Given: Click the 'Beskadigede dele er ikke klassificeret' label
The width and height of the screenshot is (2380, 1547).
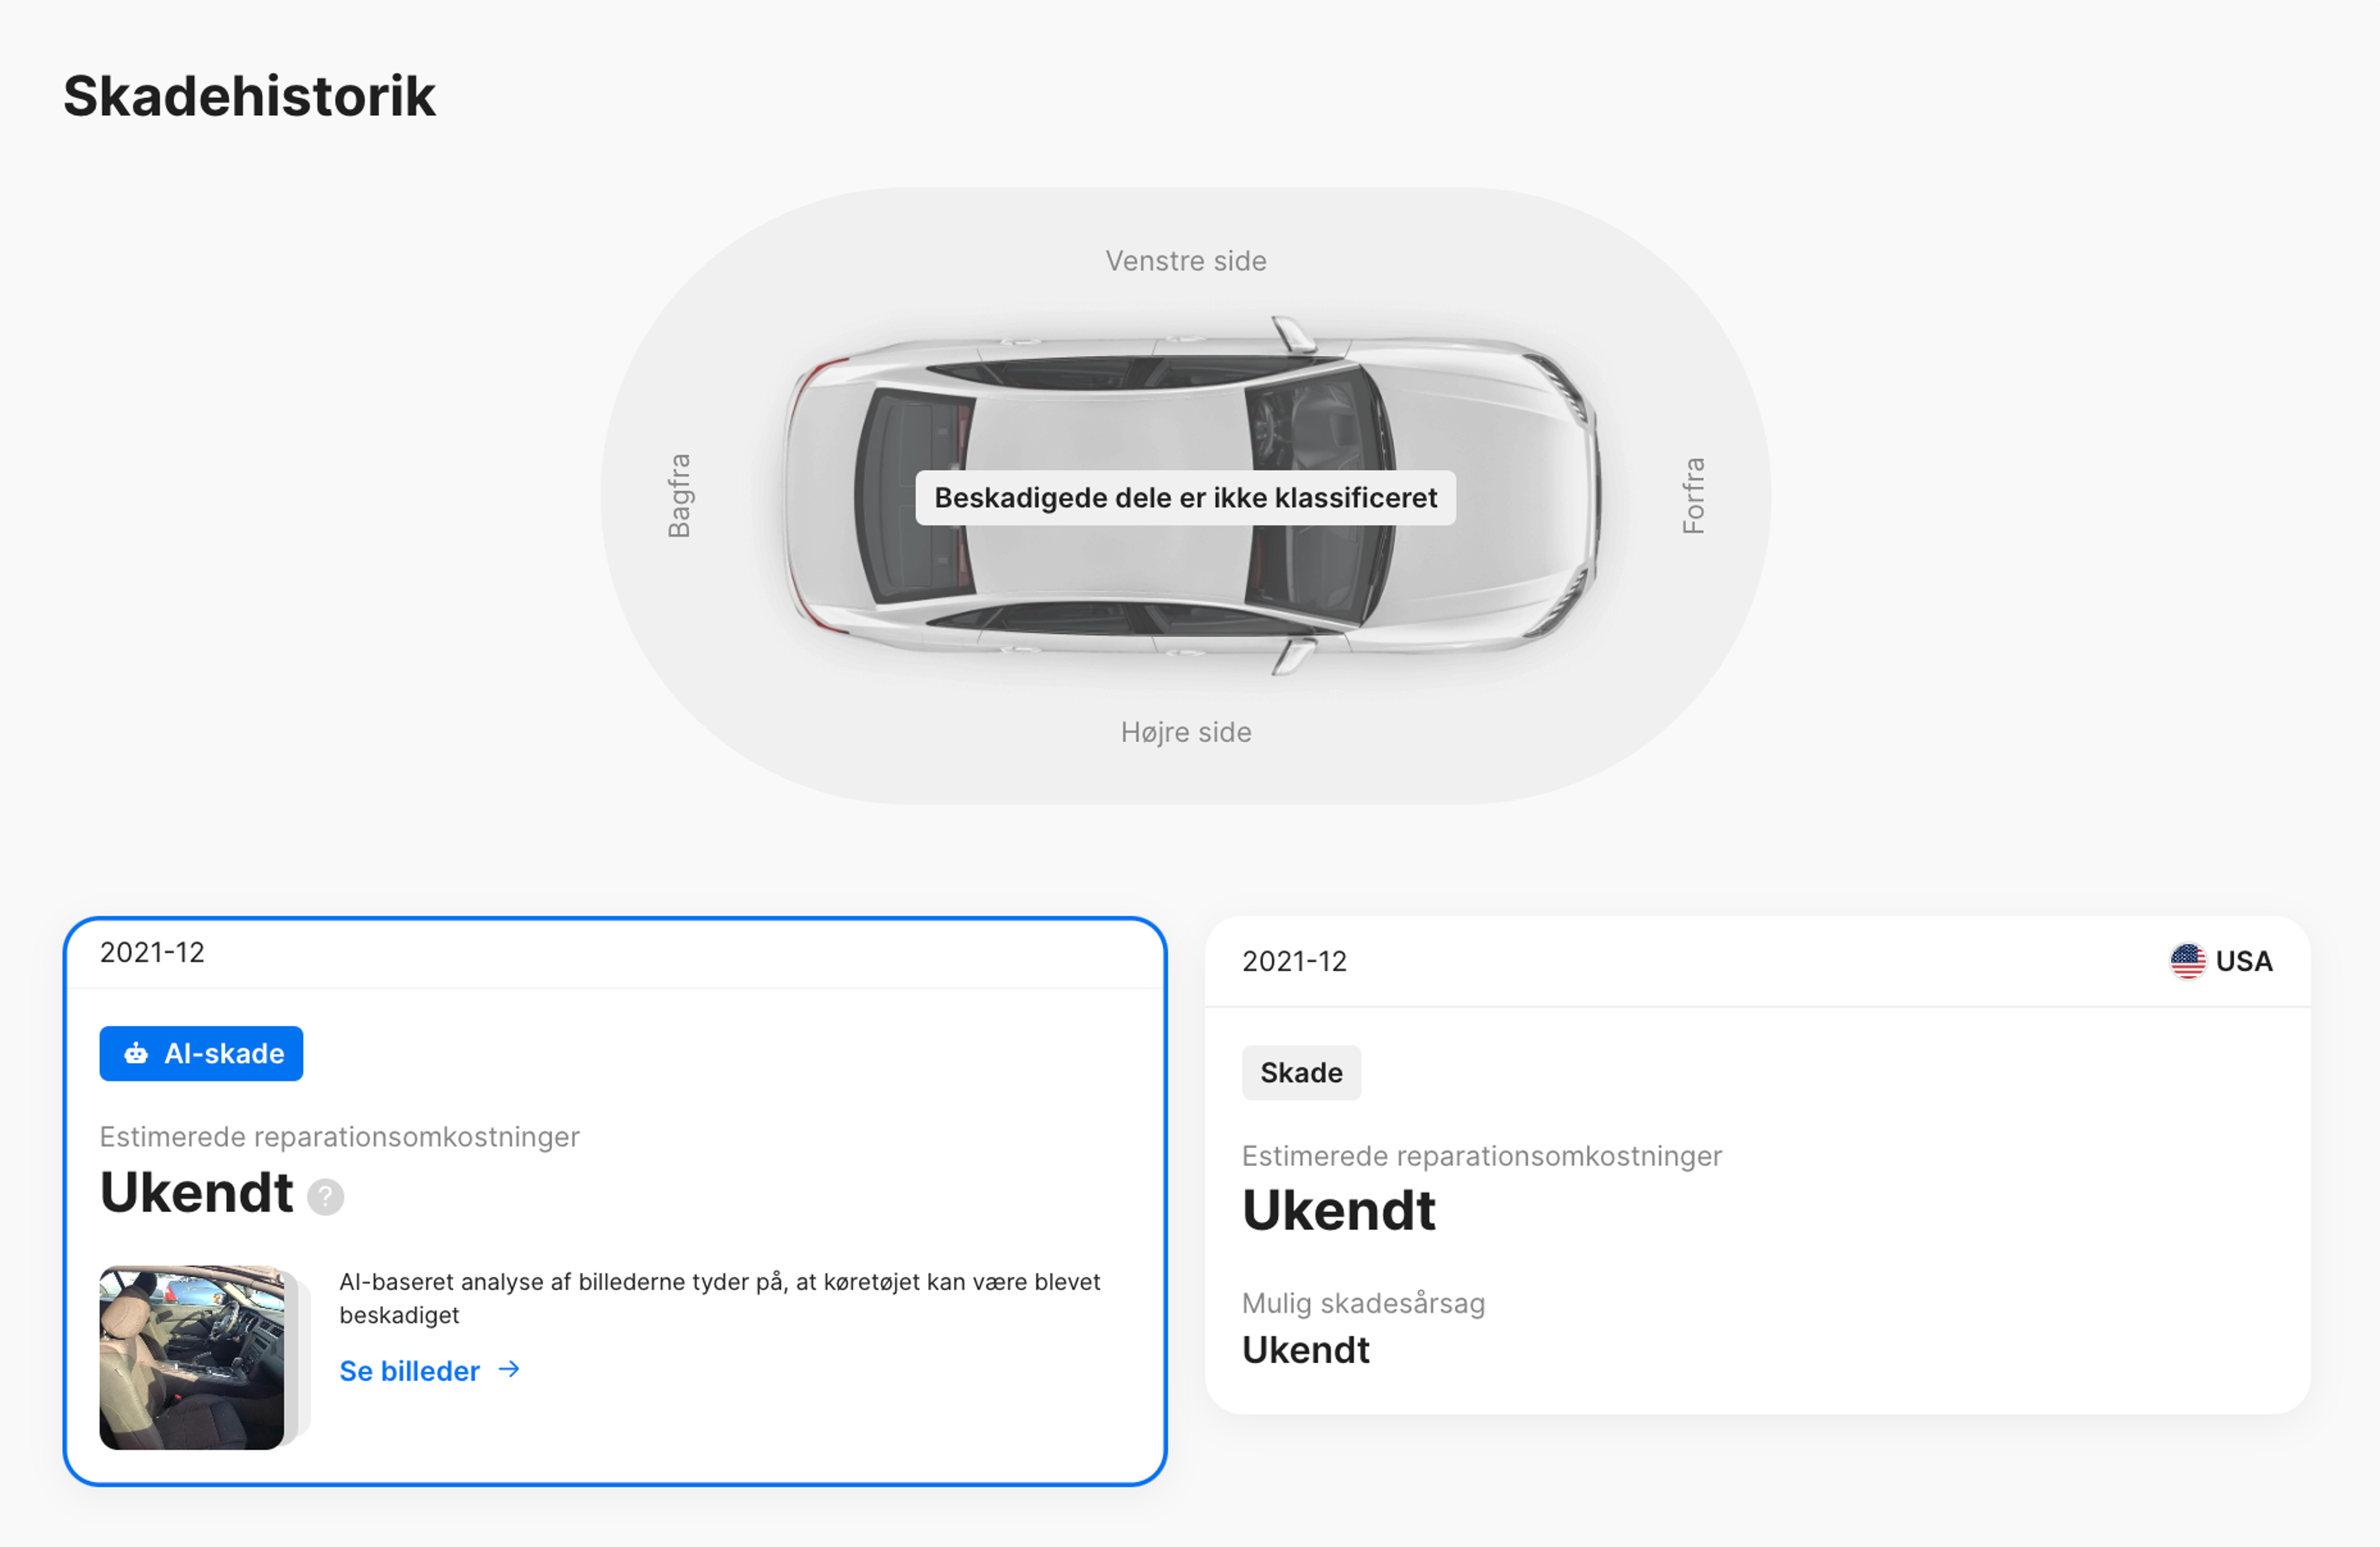Looking at the screenshot, I should pyautogui.click(x=1186, y=497).
